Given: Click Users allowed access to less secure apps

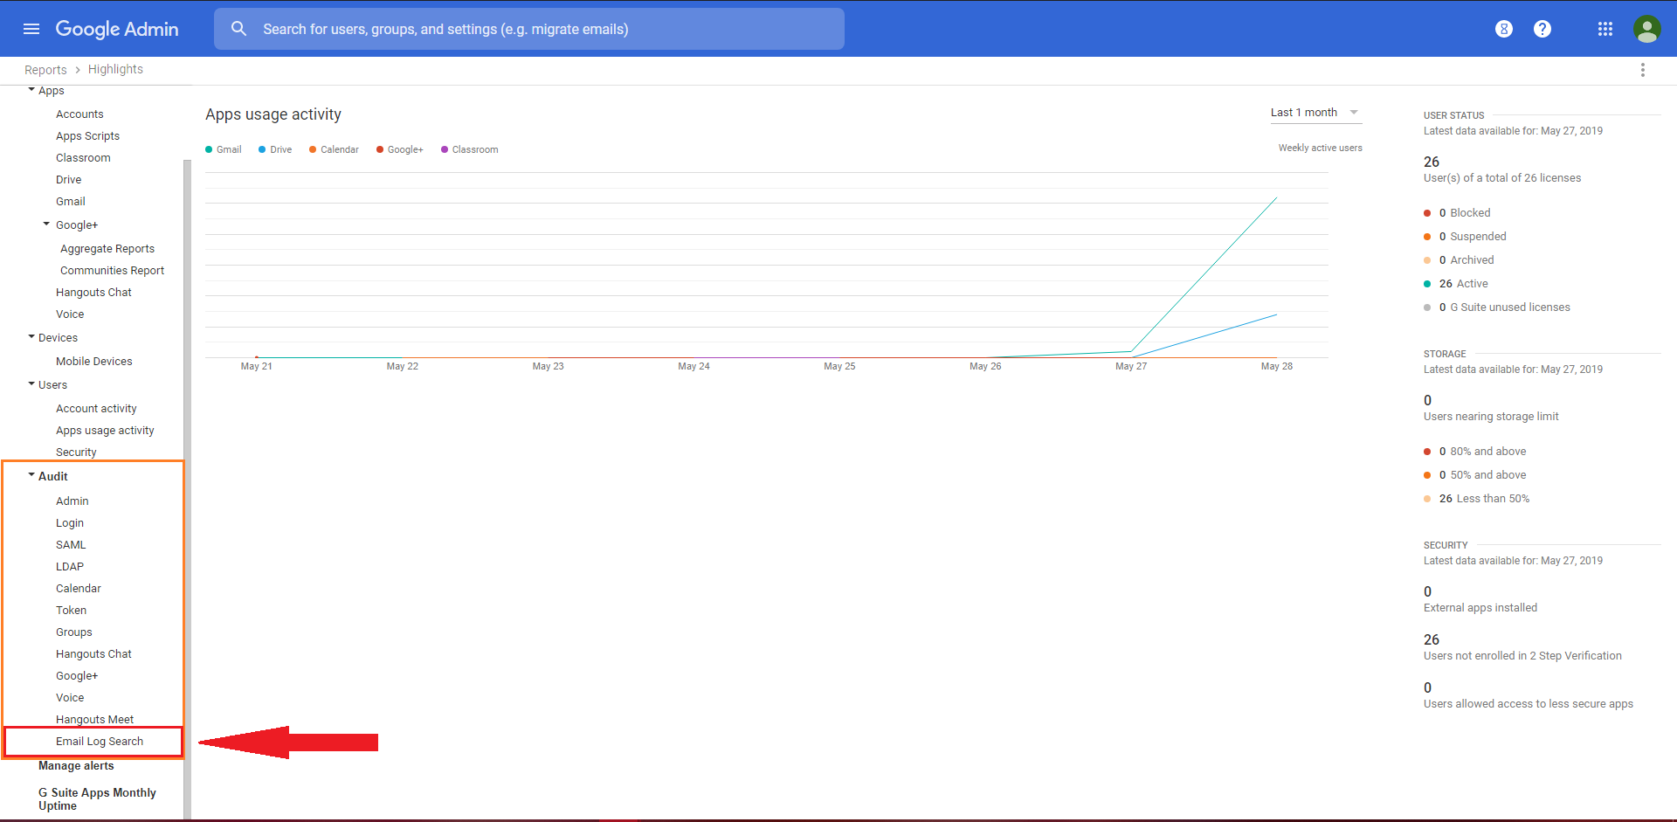Looking at the screenshot, I should tap(1529, 704).
